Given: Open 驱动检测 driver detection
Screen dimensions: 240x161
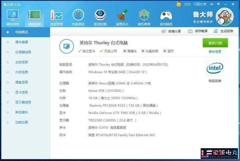Looking at the screenshot, I should click(100, 15).
